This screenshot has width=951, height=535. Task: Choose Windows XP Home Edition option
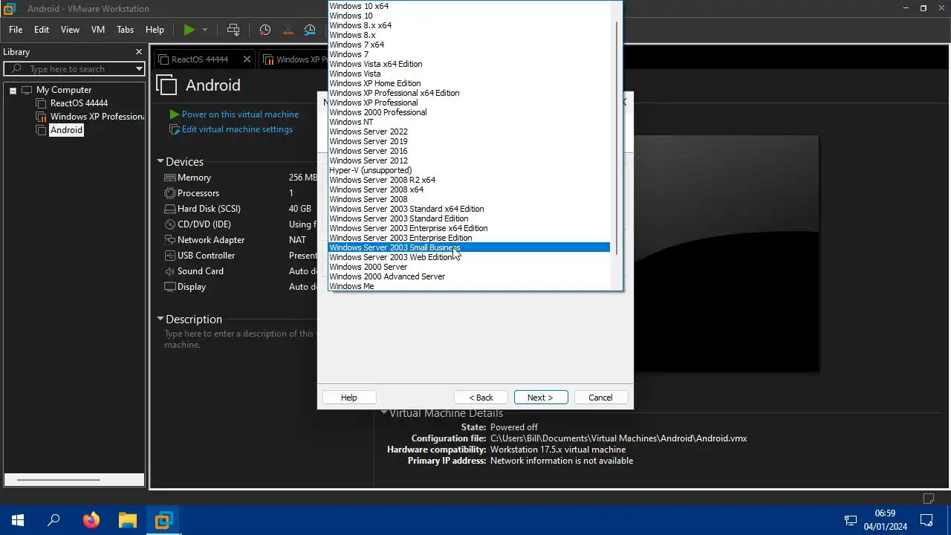469,83
